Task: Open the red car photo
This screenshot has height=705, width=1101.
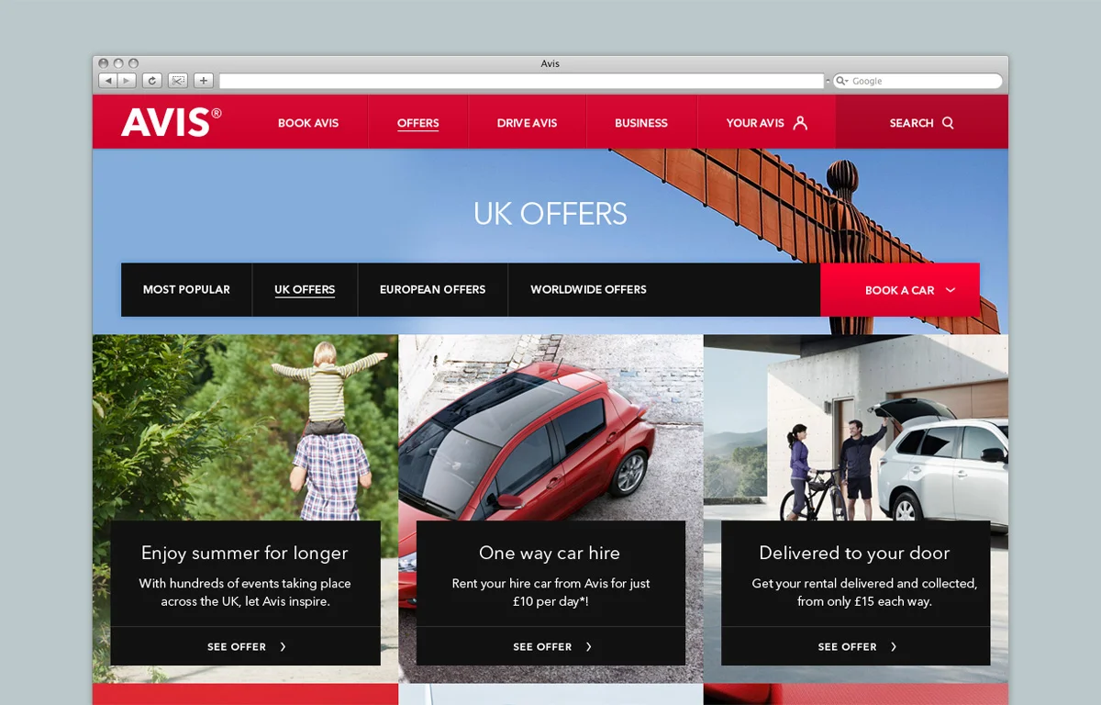Action: click(550, 428)
